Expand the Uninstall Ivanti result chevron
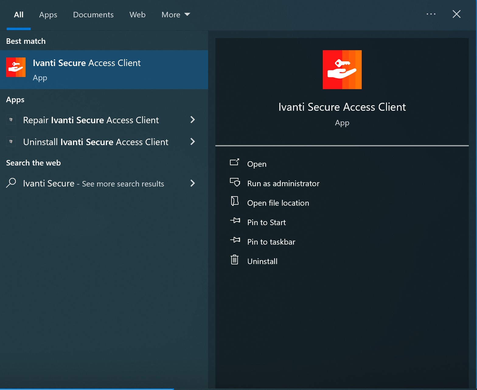The width and height of the screenshot is (477, 390). (x=193, y=142)
